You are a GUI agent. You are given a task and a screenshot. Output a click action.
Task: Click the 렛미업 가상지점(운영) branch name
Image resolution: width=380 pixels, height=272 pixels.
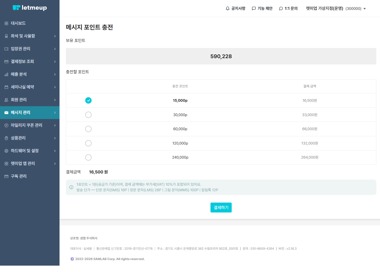pos(324,8)
